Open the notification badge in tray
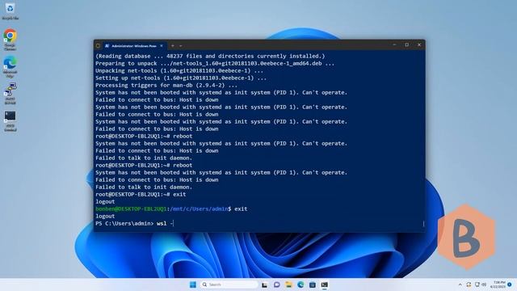This screenshot has width=517, height=291. [x=510, y=285]
